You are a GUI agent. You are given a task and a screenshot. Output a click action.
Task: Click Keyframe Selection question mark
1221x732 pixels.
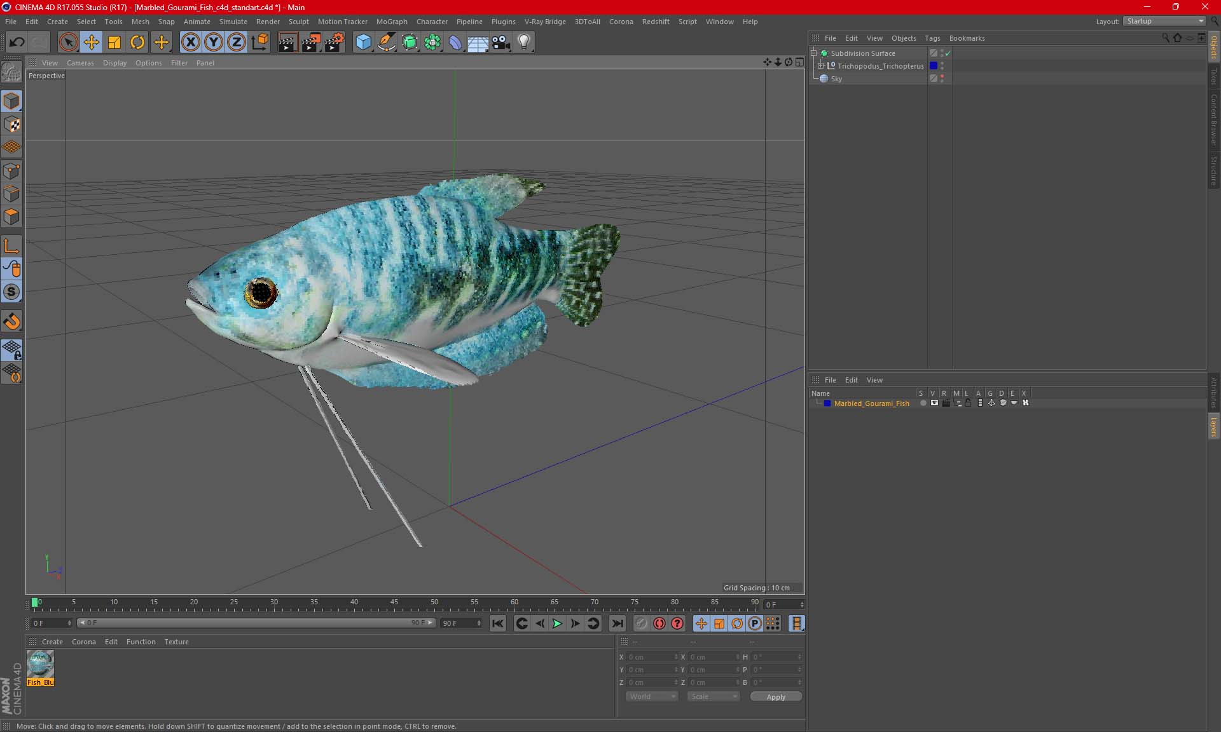pyautogui.click(x=677, y=623)
